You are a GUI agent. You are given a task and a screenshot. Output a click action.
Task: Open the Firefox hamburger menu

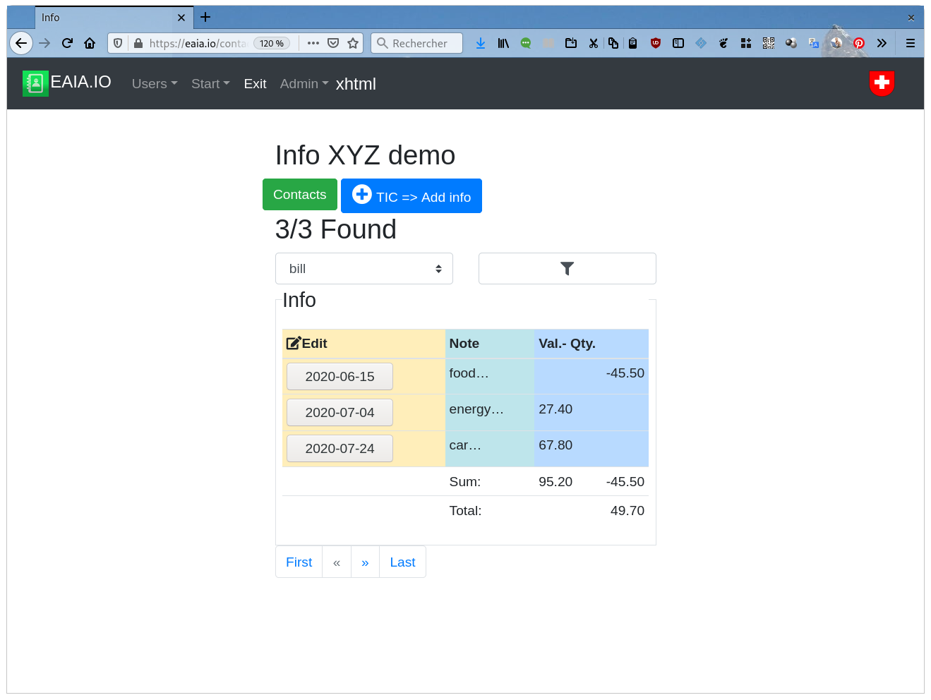tap(911, 43)
